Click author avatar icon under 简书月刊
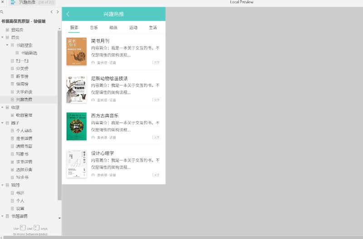Viewport: 363px width, 239px height. (x=93, y=63)
